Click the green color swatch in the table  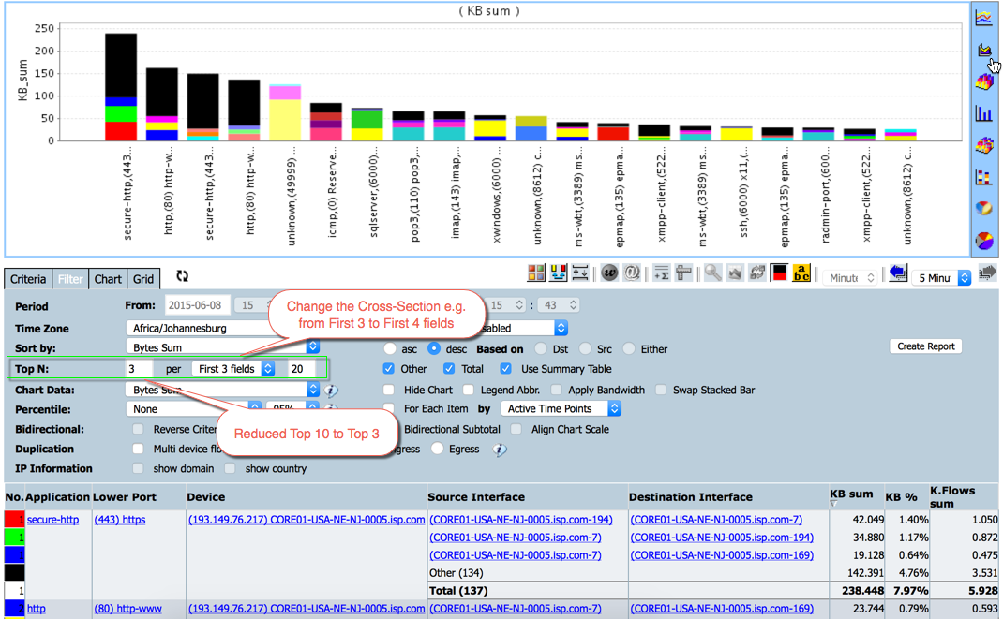coord(15,537)
